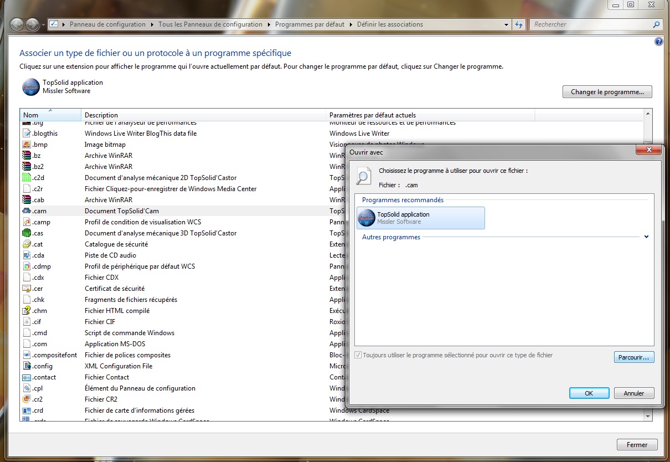Click Parcourir to browse for a program
Viewport: 670px width, 462px height.
(634, 357)
